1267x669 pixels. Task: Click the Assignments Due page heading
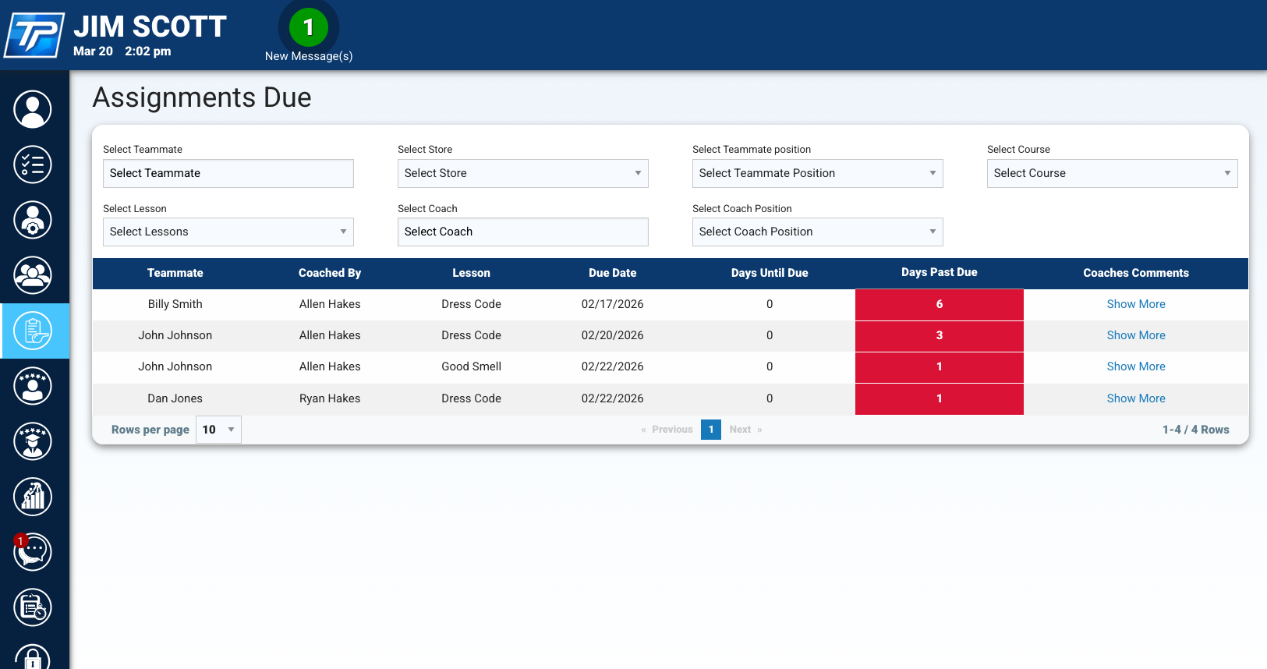point(202,97)
